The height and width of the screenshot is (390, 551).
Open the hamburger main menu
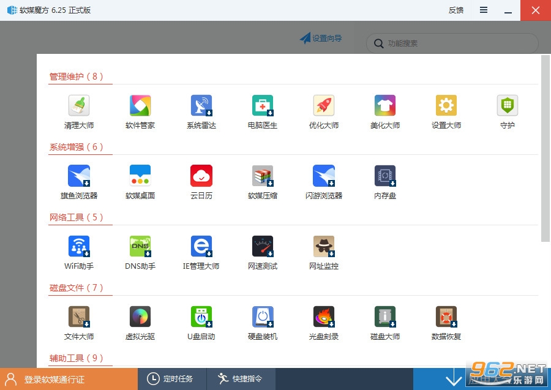[x=484, y=10]
